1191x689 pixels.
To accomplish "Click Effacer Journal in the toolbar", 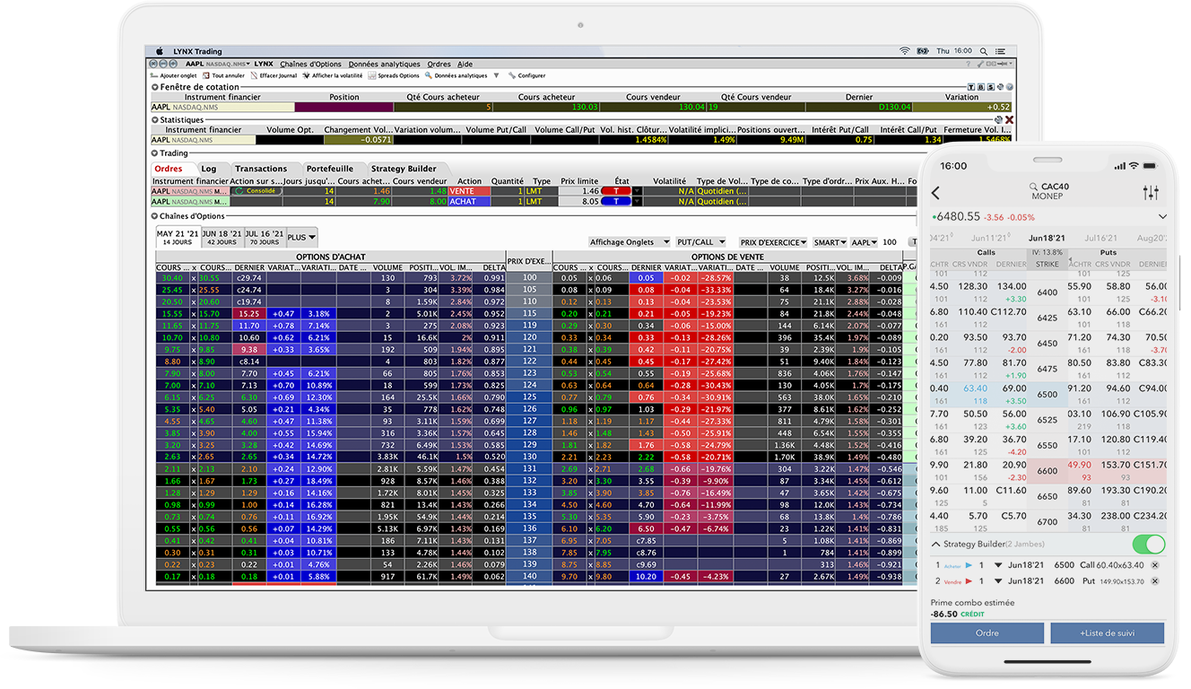I will pyautogui.click(x=274, y=75).
